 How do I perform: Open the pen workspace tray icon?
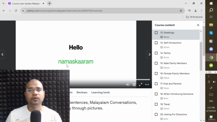point(211,88)
